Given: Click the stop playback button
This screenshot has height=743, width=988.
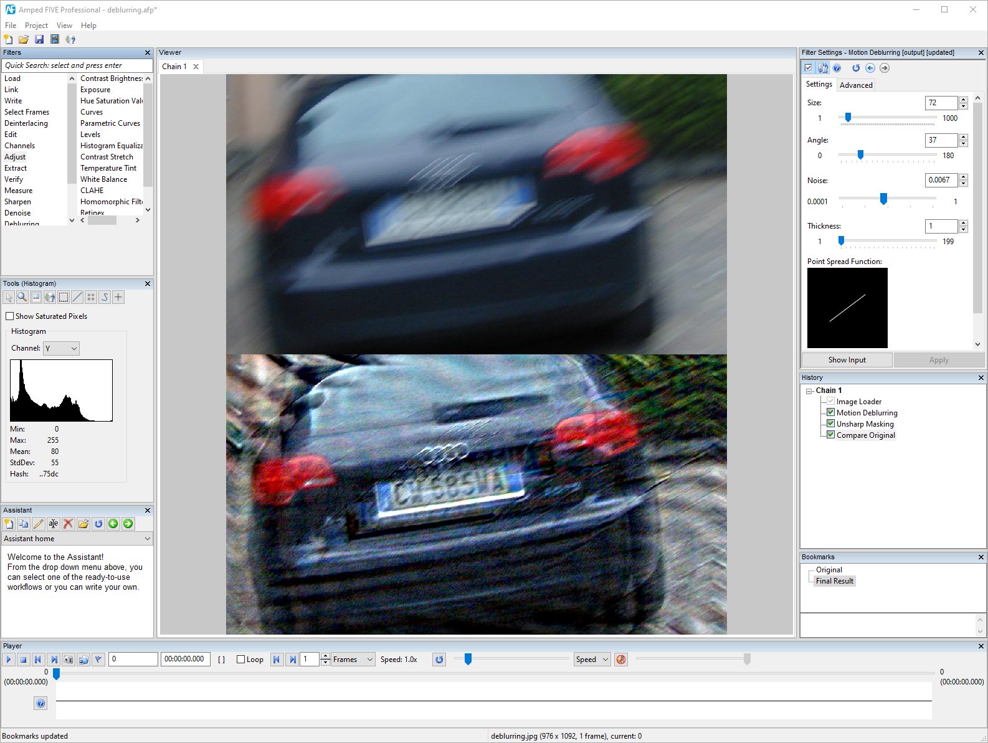Looking at the screenshot, I should point(24,660).
